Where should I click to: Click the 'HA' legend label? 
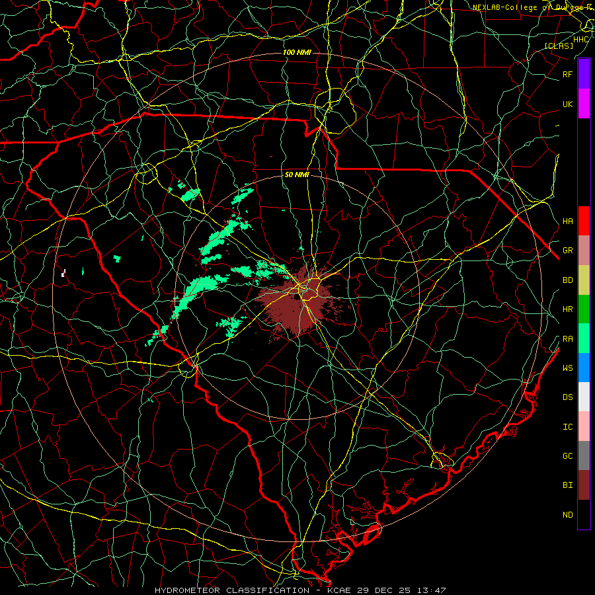point(567,221)
